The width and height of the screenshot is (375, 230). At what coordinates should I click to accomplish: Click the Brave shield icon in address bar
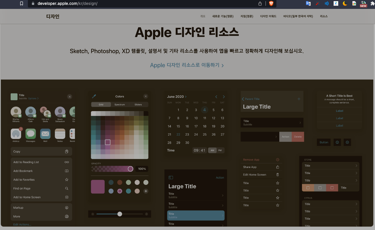[x=271, y=3]
